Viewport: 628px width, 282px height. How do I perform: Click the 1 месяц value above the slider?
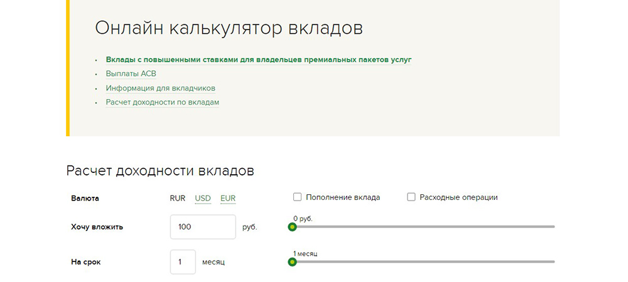(305, 253)
